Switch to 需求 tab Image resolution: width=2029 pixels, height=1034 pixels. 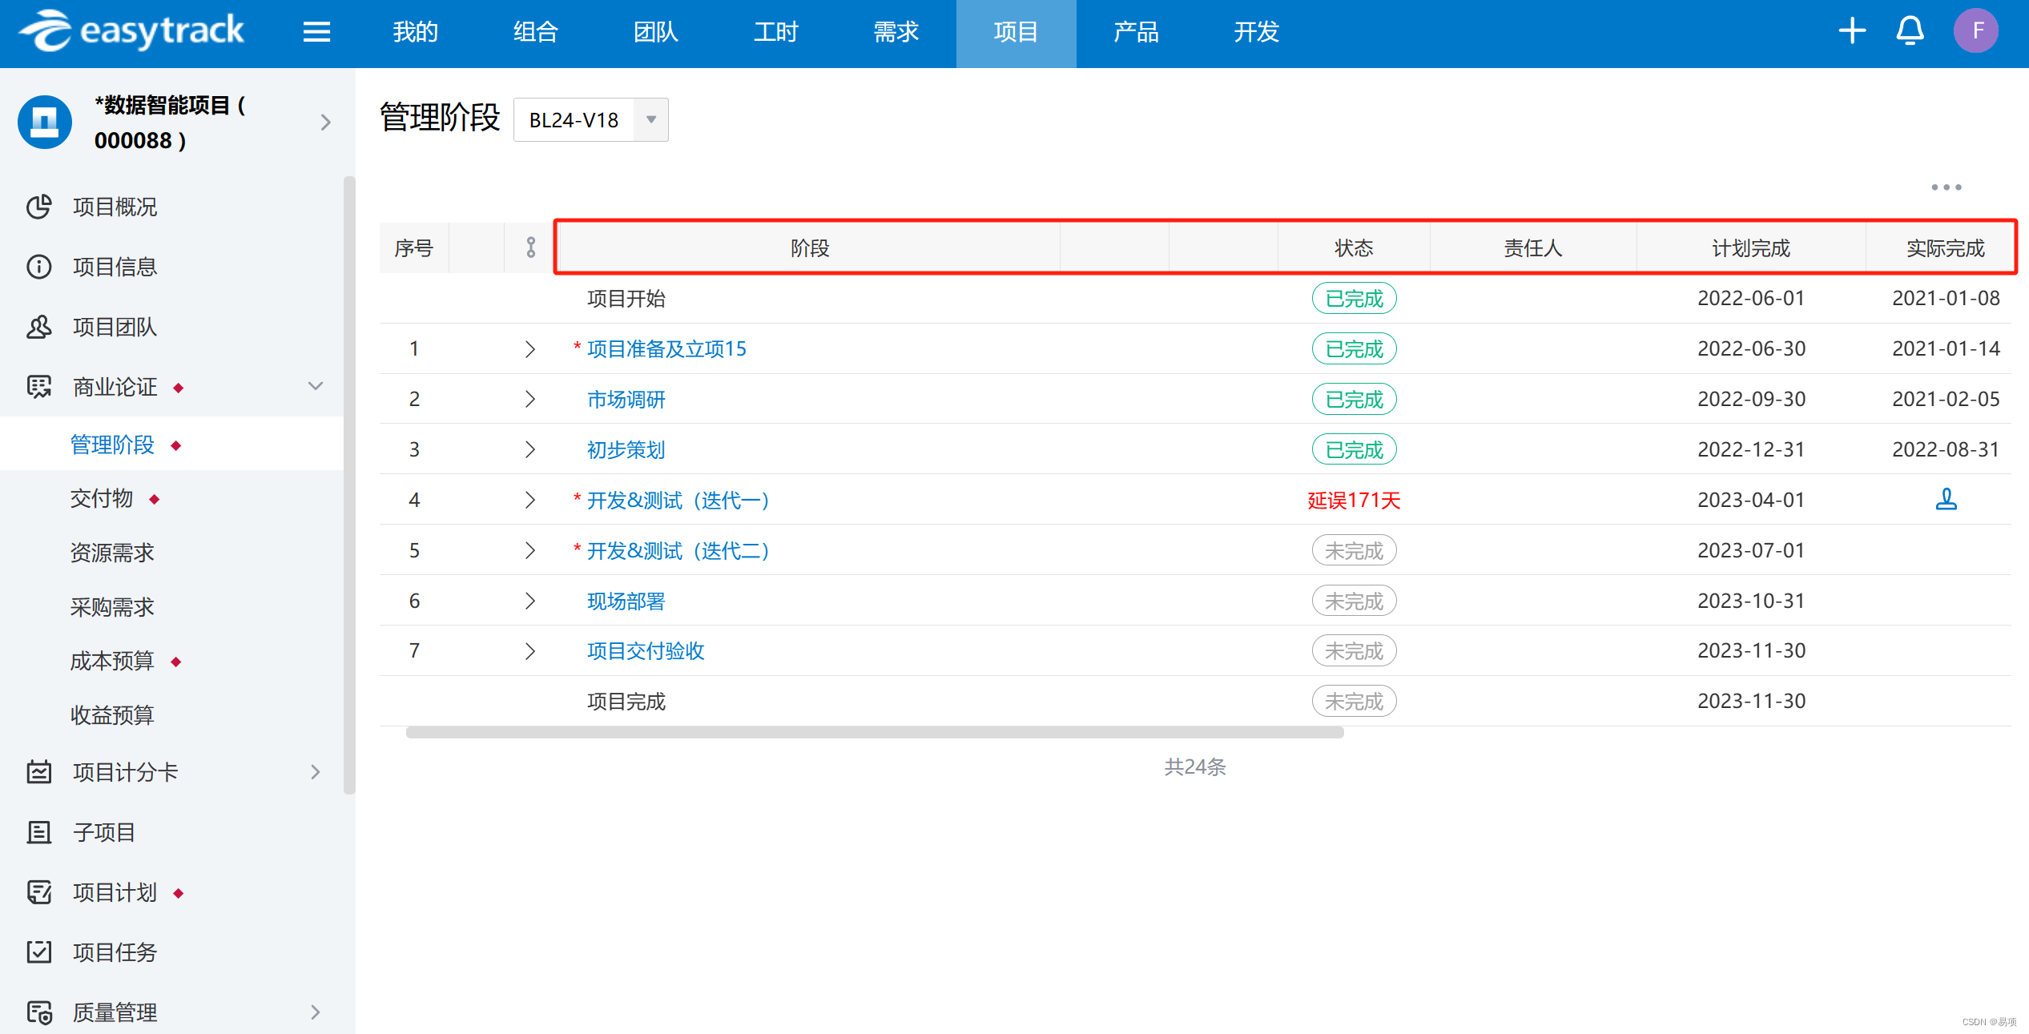pos(896,32)
